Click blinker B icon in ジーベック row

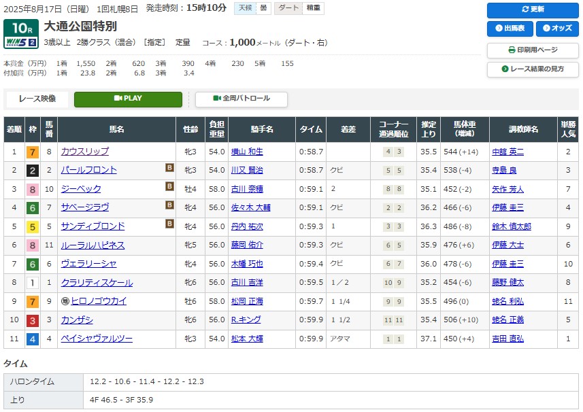[x=169, y=186]
